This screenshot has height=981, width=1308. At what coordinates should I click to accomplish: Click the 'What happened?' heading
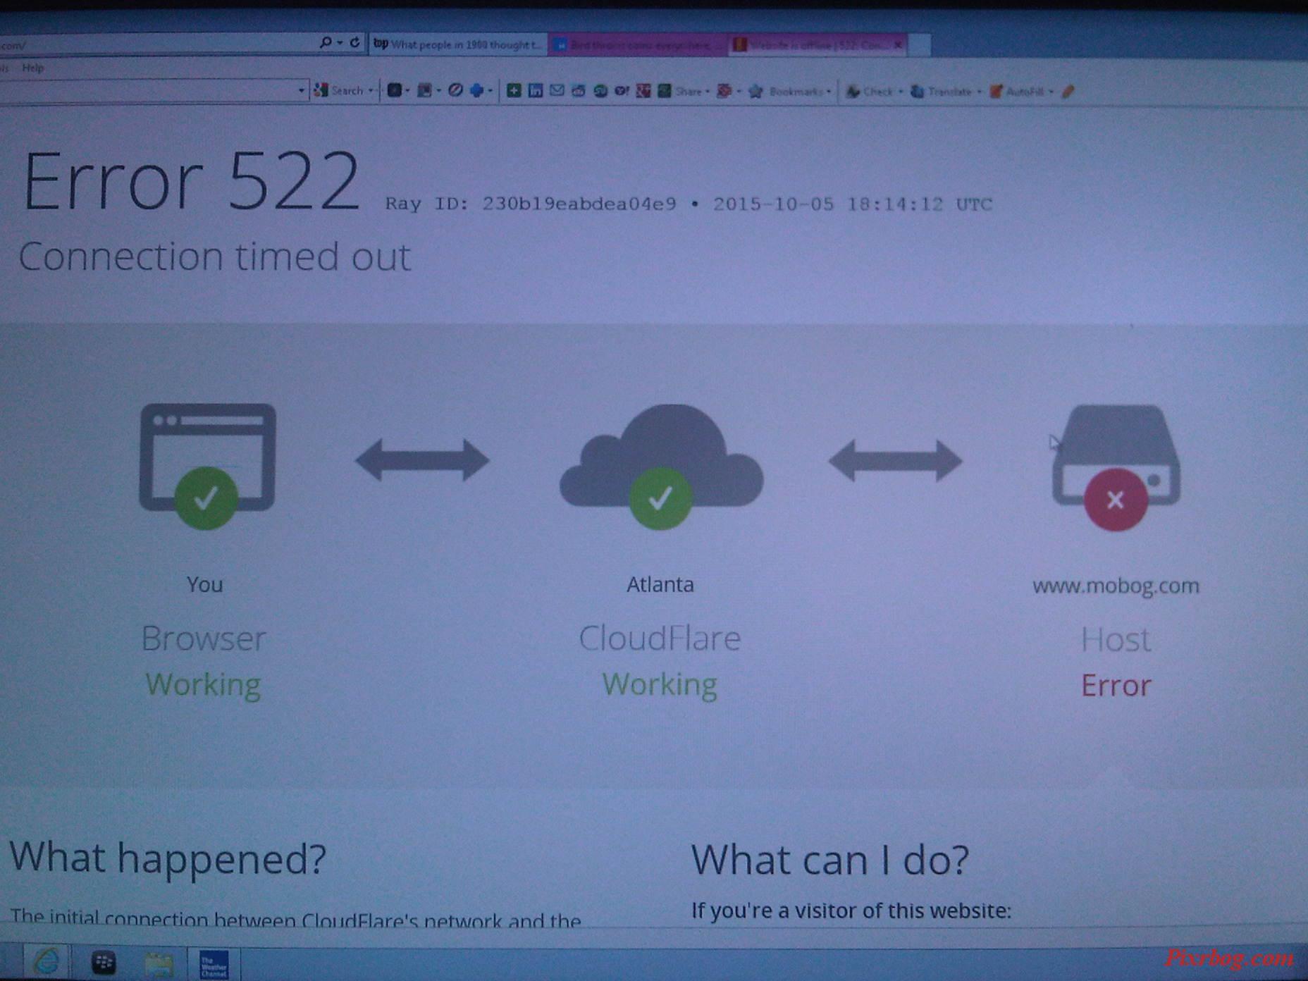click(168, 858)
